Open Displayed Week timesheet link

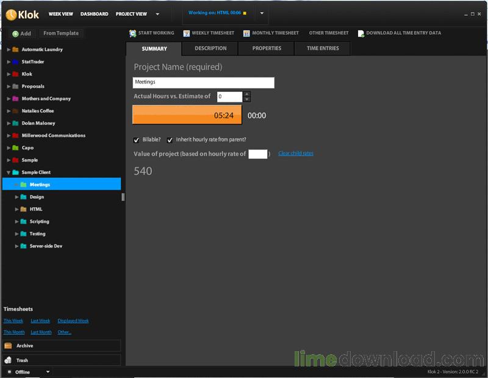coord(73,321)
